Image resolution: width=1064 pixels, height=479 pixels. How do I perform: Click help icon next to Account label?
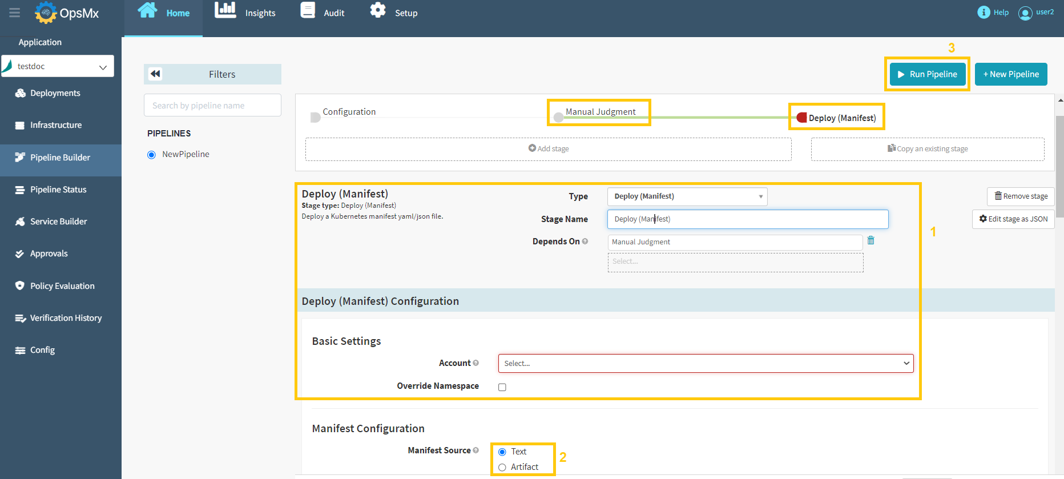(475, 363)
